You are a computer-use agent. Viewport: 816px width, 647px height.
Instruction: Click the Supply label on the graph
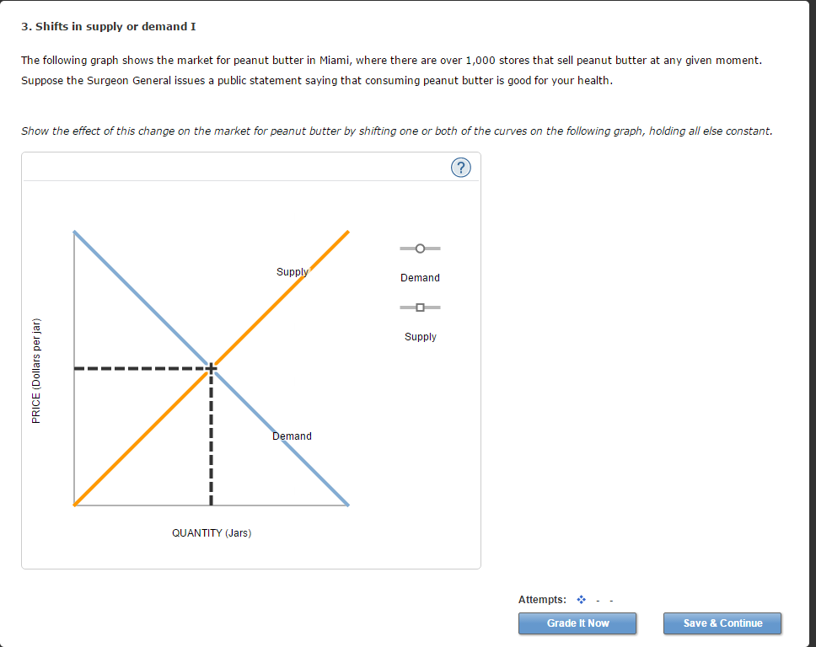coord(292,271)
